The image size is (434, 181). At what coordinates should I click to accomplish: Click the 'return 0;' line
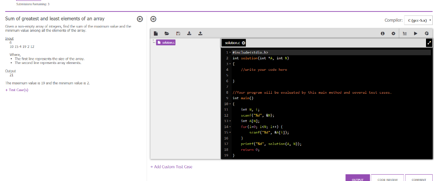[250, 150]
